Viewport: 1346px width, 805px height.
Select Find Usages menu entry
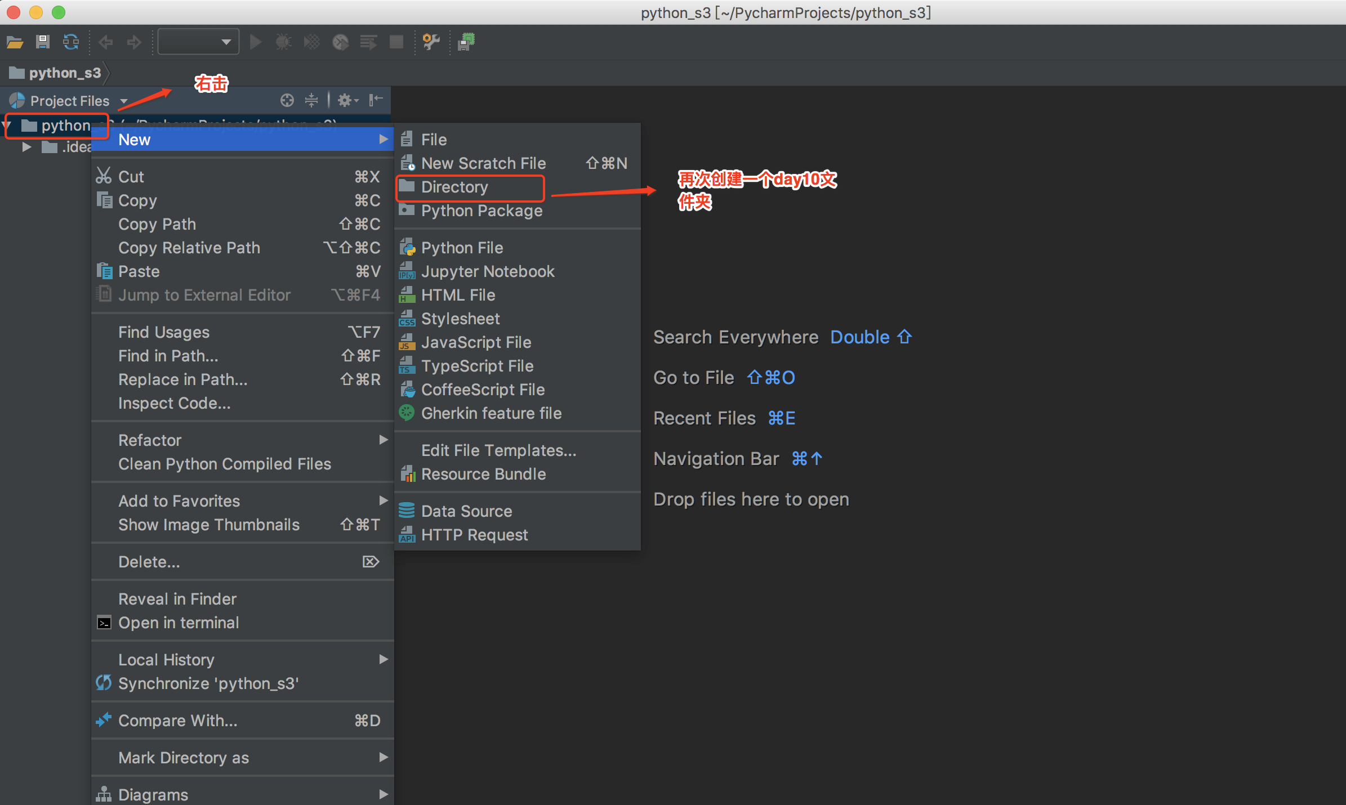coord(243,332)
